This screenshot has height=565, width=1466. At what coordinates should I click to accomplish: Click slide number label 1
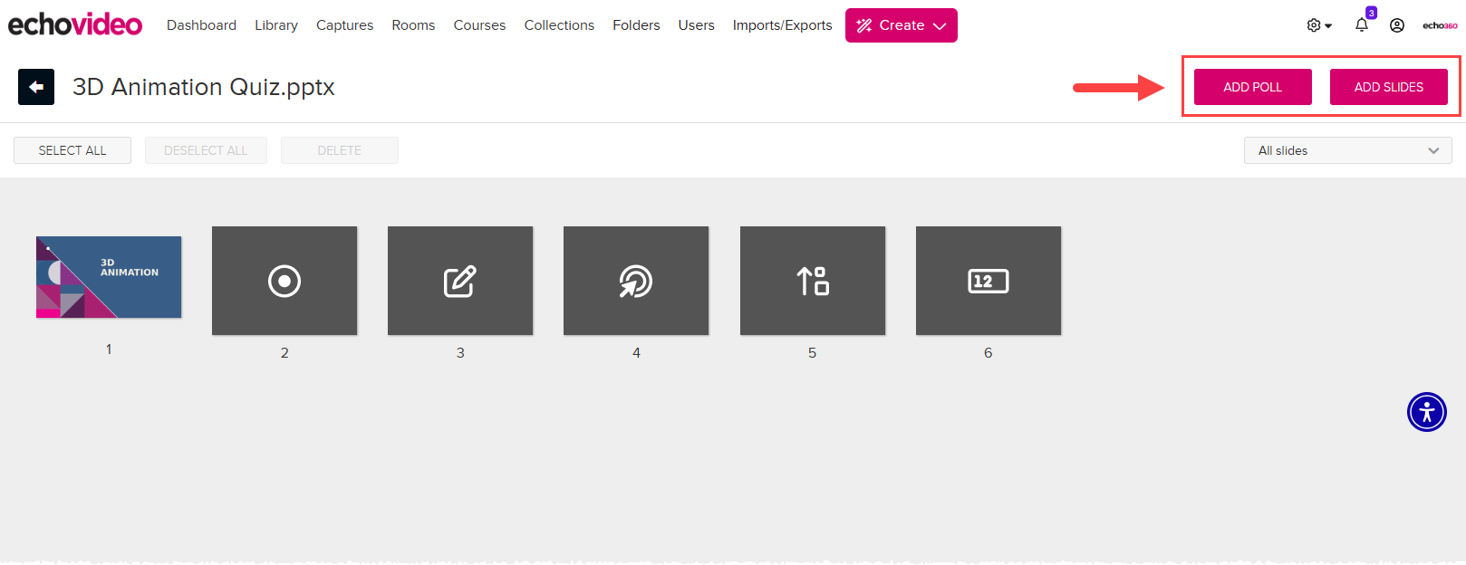109,349
